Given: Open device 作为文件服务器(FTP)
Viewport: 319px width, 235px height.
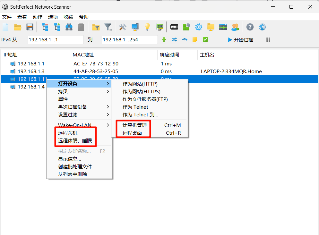Looking at the screenshot, I should pos(150,99).
